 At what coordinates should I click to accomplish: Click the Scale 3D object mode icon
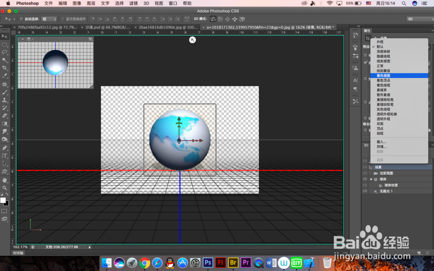click(242, 19)
